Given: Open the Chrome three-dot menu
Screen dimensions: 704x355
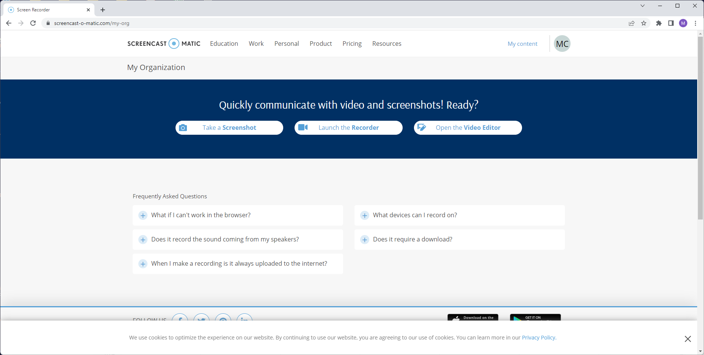Looking at the screenshot, I should 695,23.
